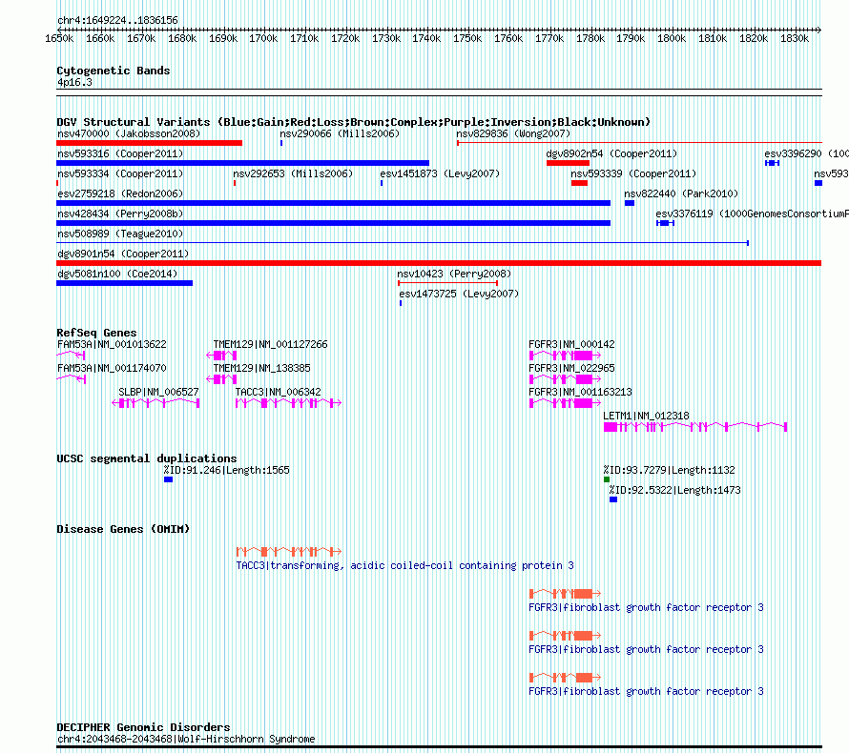Click the nsv470000 (Jakobsson2008) red loss bar
The height and width of the screenshot is (753, 849).
click(149, 143)
